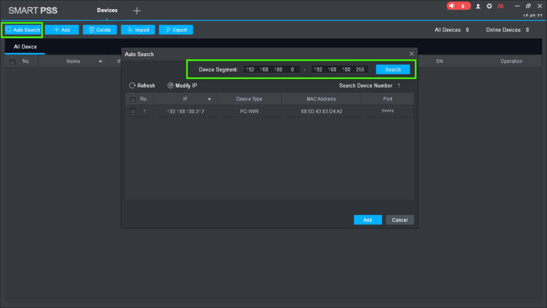Click the Port column header
547x308 pixels.
click(388, 99)
